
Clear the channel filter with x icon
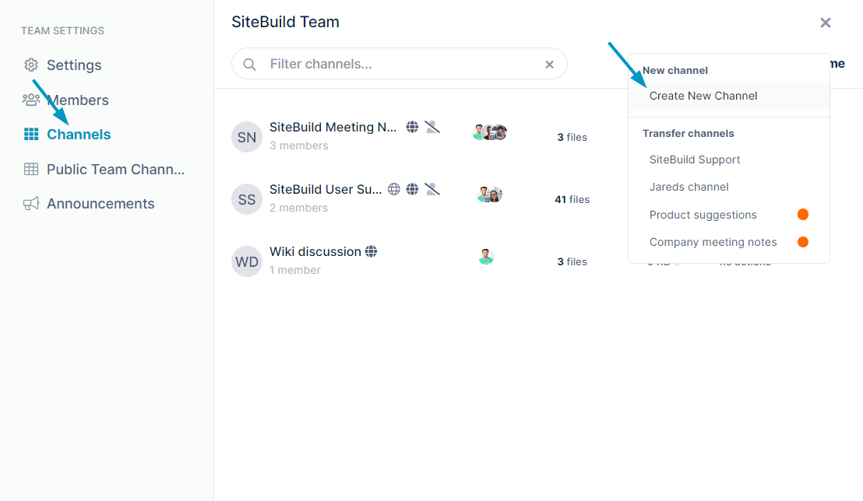pos(549,65)
